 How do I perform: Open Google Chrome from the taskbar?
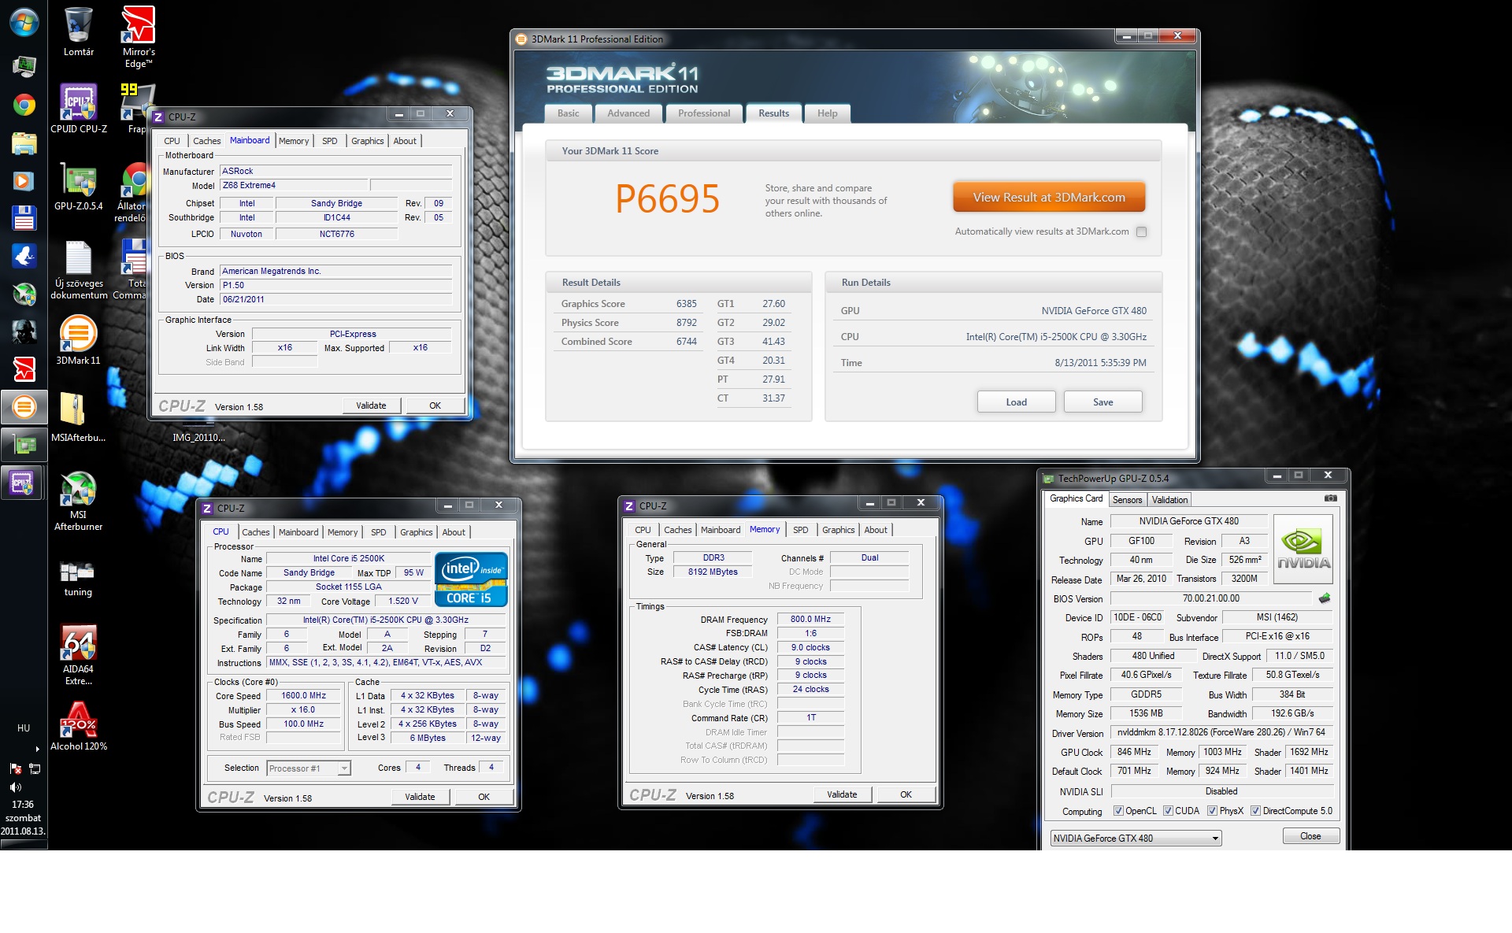click(x=24, y=105)
